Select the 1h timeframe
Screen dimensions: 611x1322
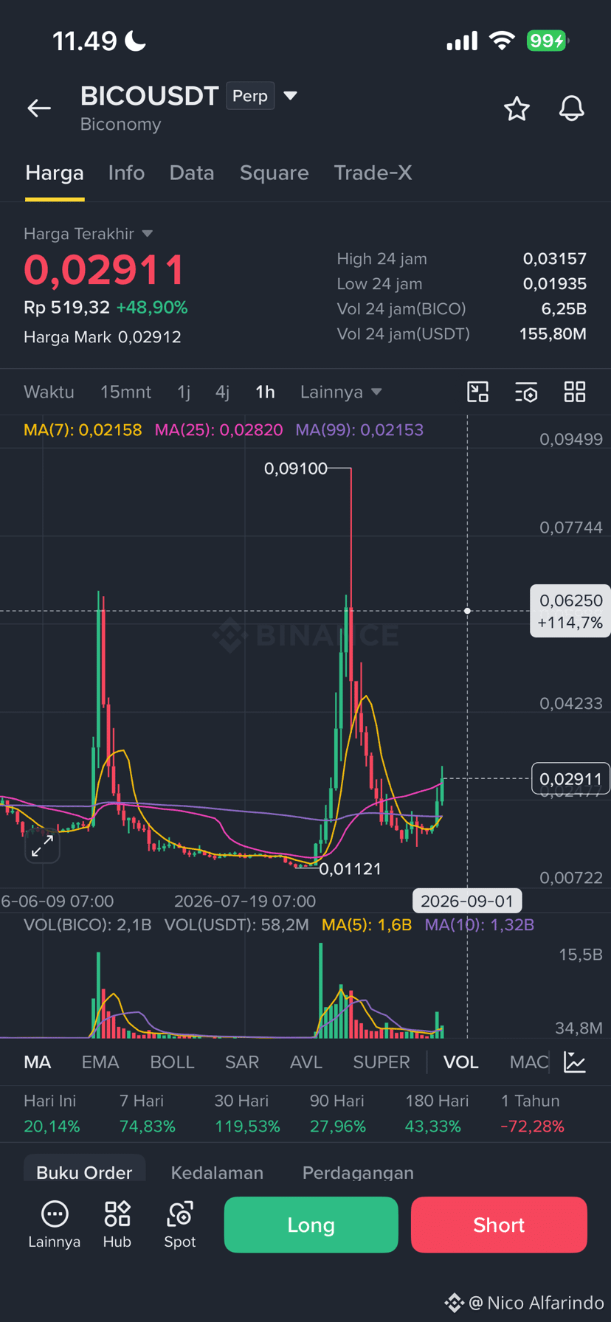(265, 392)
